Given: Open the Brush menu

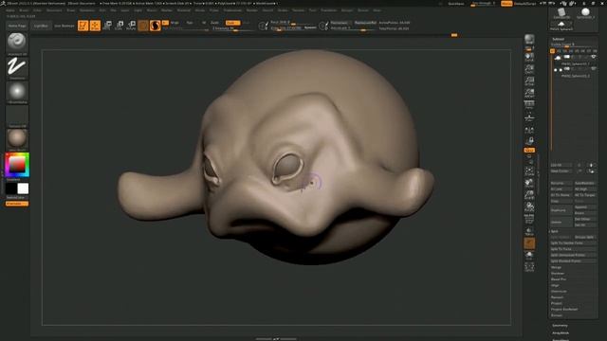Looking at the screenshot, I should pos(24,10).
